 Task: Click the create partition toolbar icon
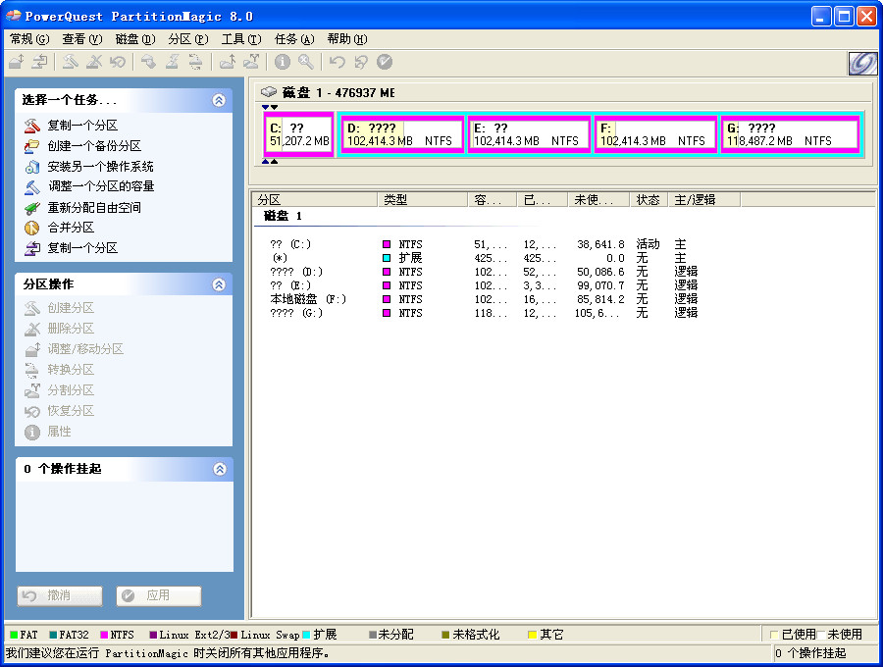coord(69,62)
